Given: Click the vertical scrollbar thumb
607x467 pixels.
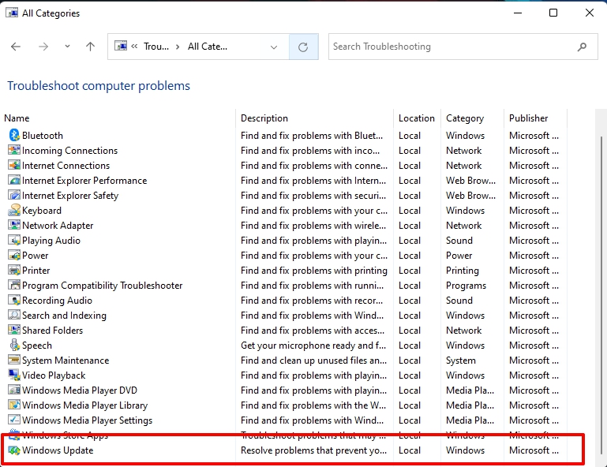Looking at the screenshot, I should 601,294.
